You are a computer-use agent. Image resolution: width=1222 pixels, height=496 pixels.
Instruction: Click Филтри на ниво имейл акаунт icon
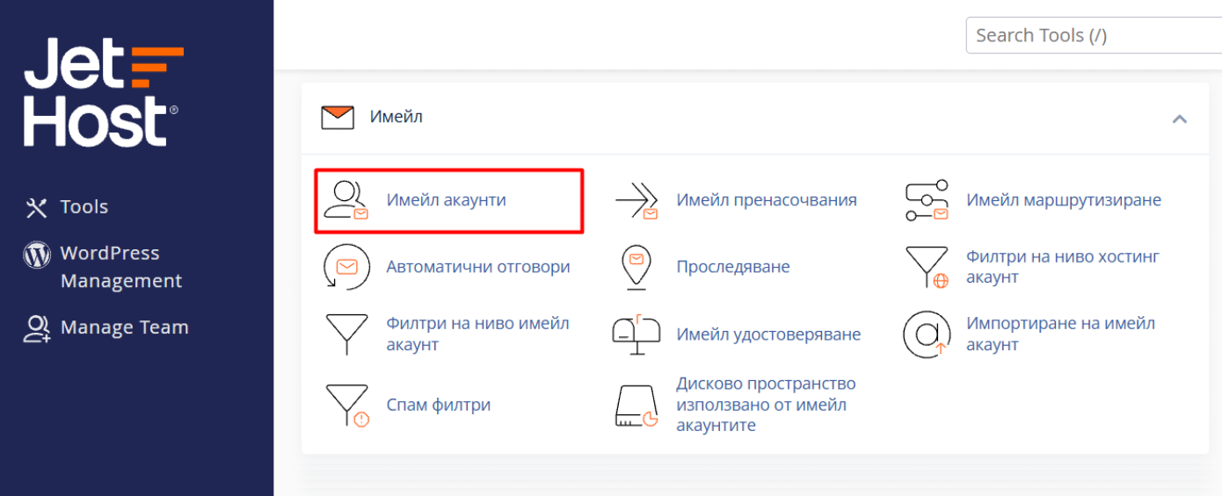(346, 334)
